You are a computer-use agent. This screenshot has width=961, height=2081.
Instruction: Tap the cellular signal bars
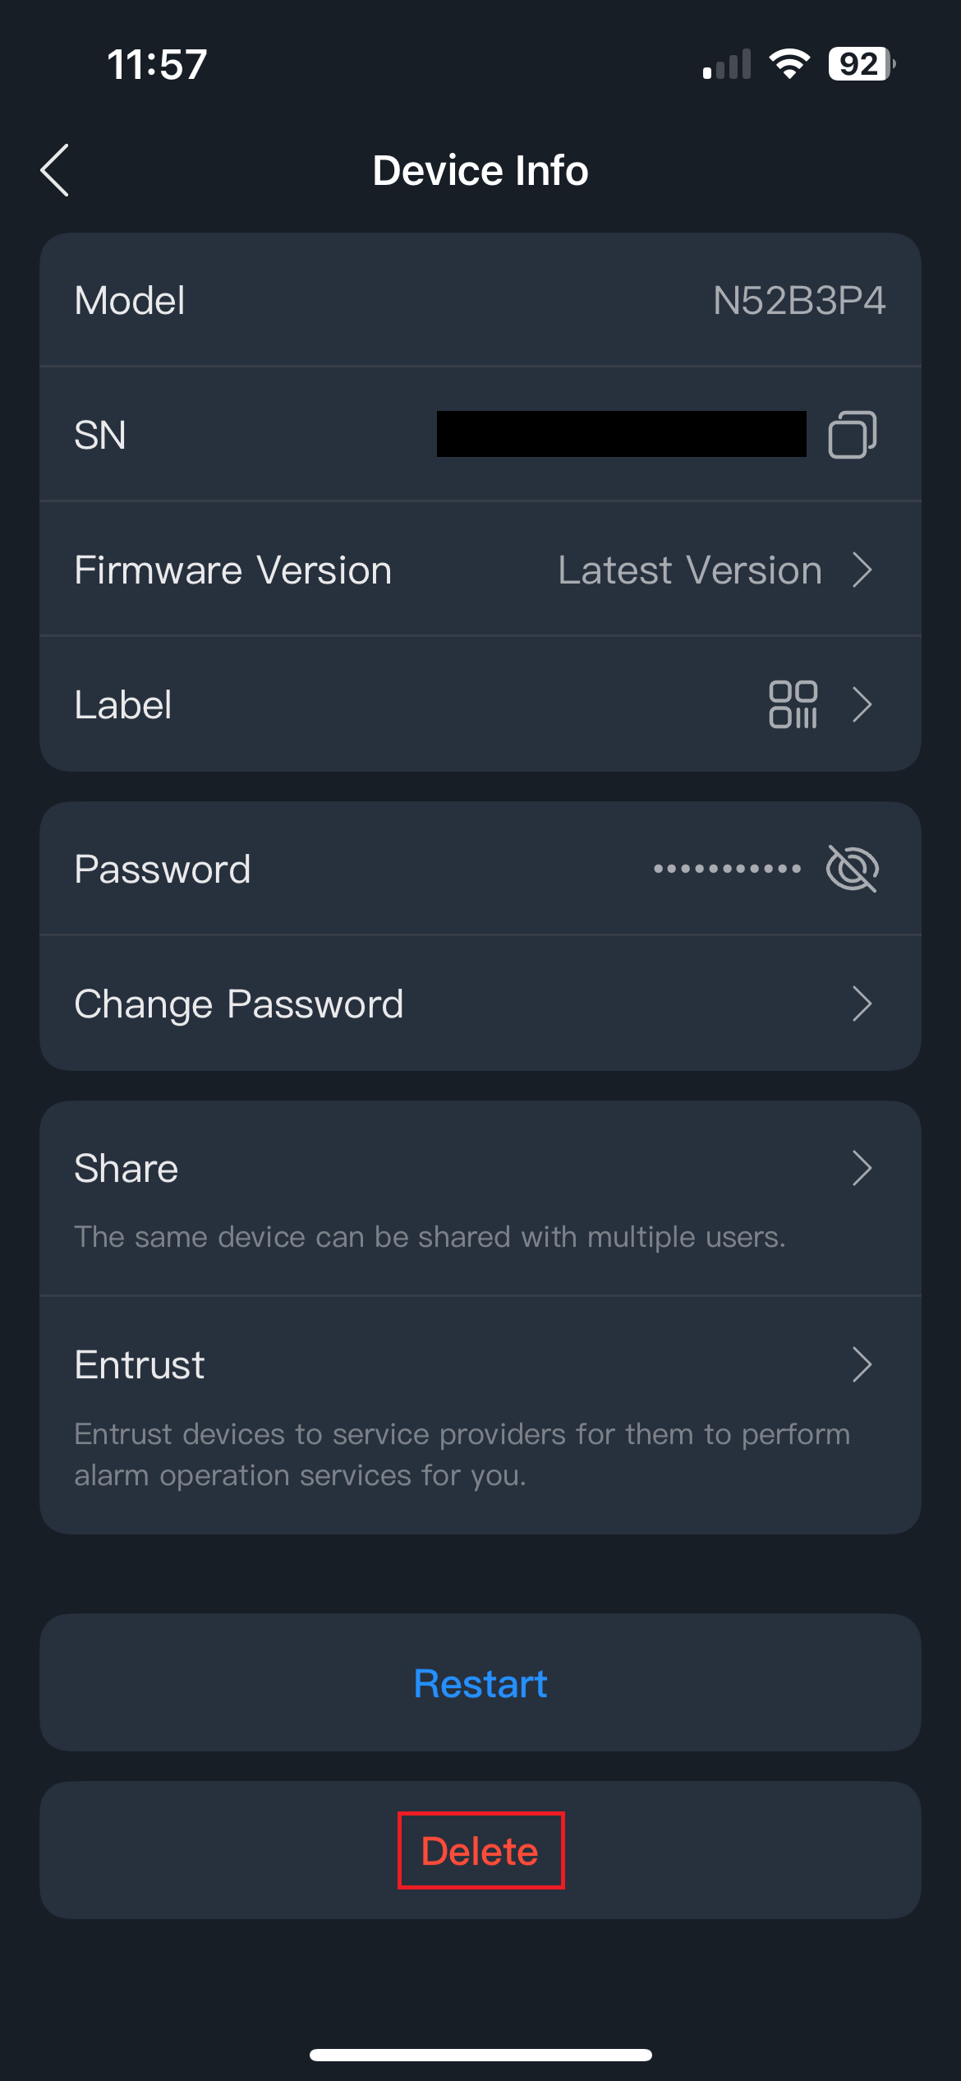(x=727, y=65)
